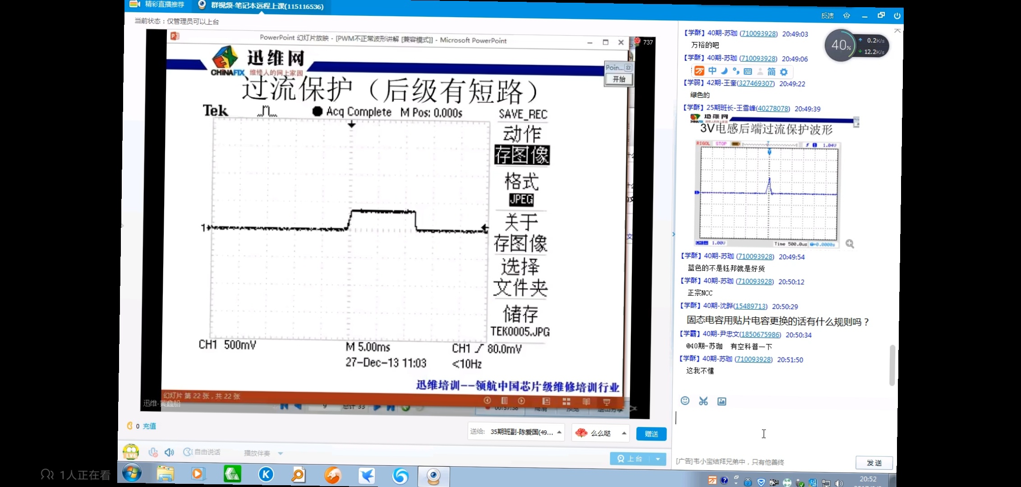1021x487 pixels.
Task: Zoom the oscilloscope image in chat
Action: pos(850,244)
